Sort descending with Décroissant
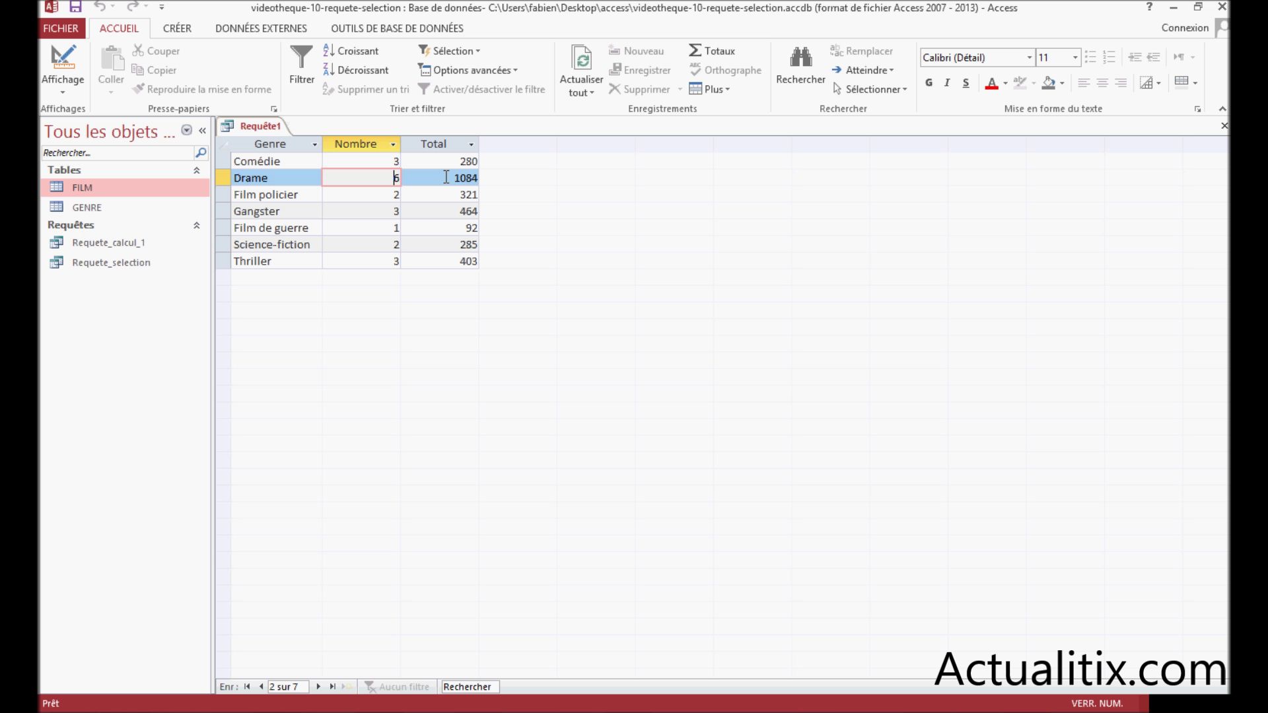This screenshot has height=713, width=1268. click(x=355, y=70)
